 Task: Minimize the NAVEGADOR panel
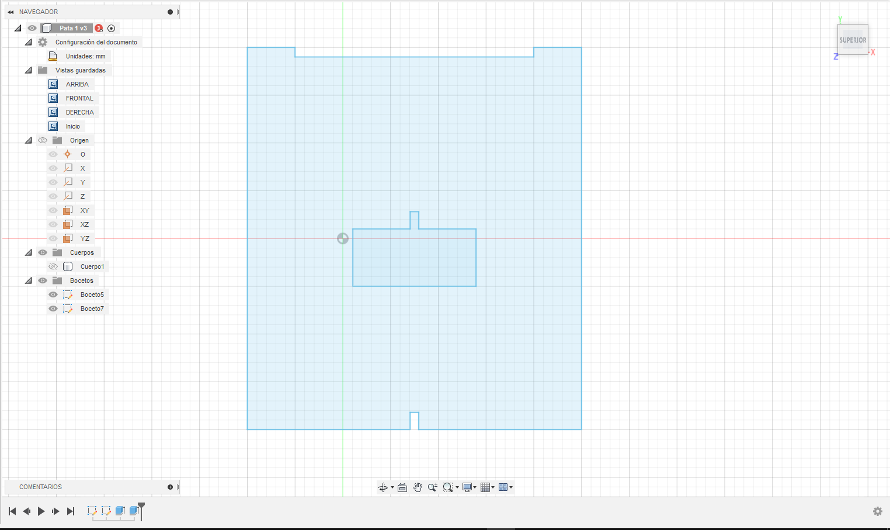pyautogui.click(x=170, y=12)
